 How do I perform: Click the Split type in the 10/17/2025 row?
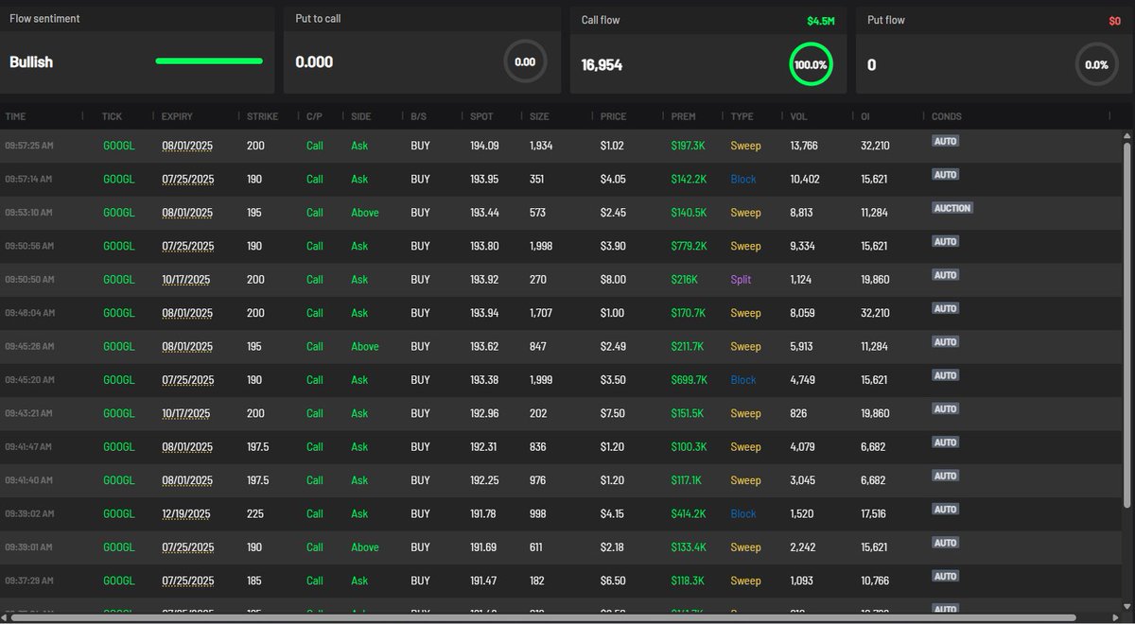(742, 280)
